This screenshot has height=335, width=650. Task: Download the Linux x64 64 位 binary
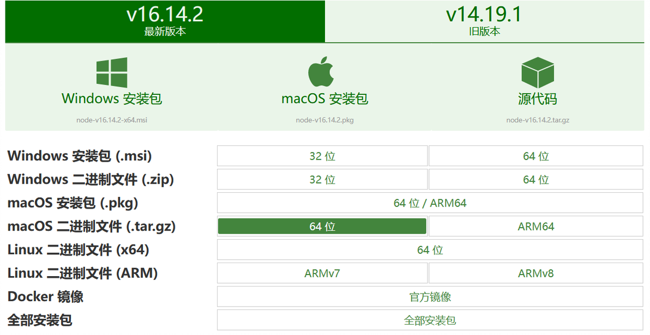(x=430, y=250)
